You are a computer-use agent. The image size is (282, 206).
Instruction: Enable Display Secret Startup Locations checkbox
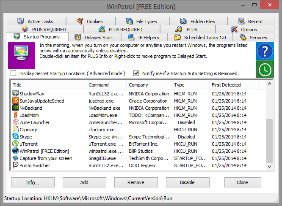(13, 73)
